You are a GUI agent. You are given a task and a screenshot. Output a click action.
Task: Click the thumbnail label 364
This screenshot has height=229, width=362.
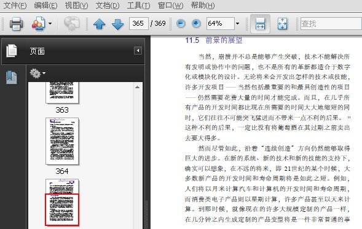pos(62,171)
